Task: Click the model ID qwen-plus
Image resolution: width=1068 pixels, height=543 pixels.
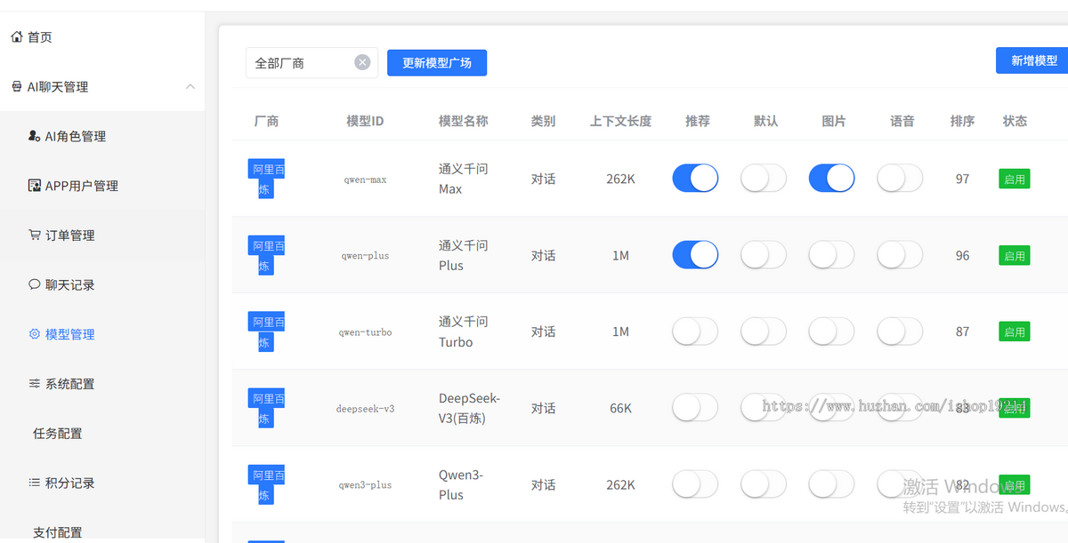Action: coord(365,256)
